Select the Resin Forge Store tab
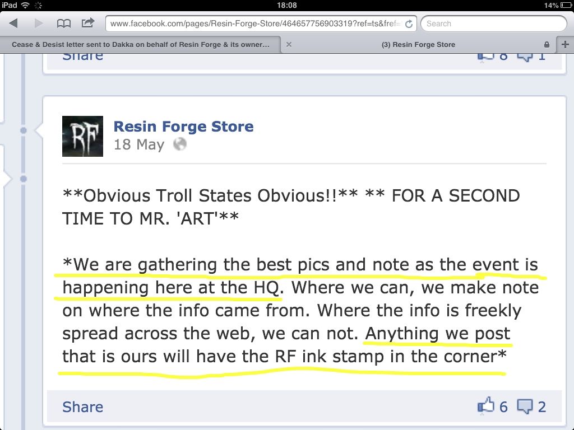The width and height of the screenshot is (574, 430). [x=418, y=45]
